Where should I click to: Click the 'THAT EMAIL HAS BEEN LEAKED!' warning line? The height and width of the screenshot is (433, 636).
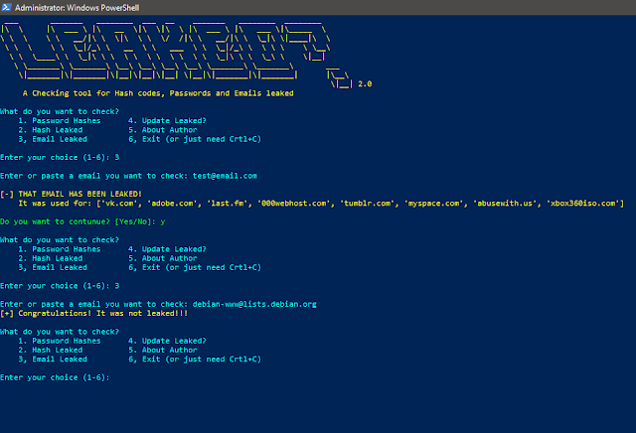tap(71, 194)
